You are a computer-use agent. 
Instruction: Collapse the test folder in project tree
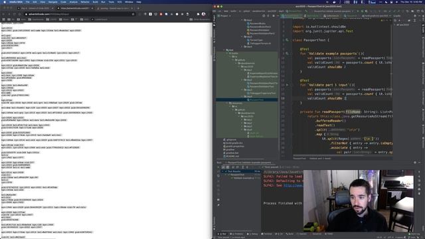(224, 50)
